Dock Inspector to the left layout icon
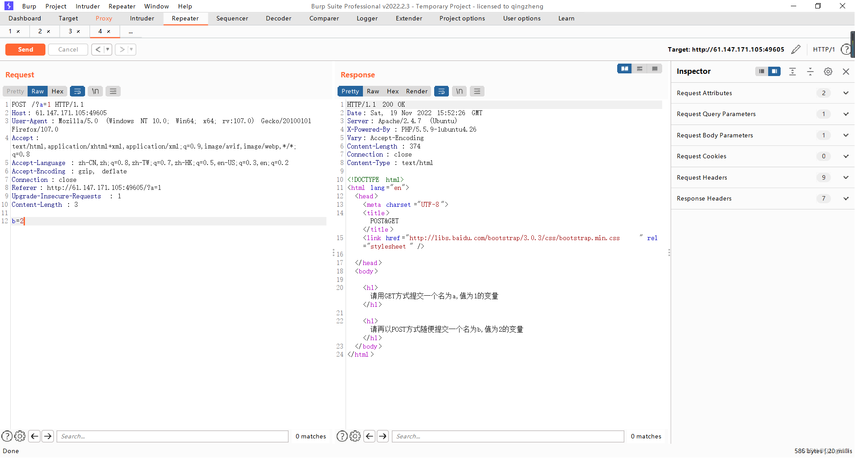 [x=761, y=71]
